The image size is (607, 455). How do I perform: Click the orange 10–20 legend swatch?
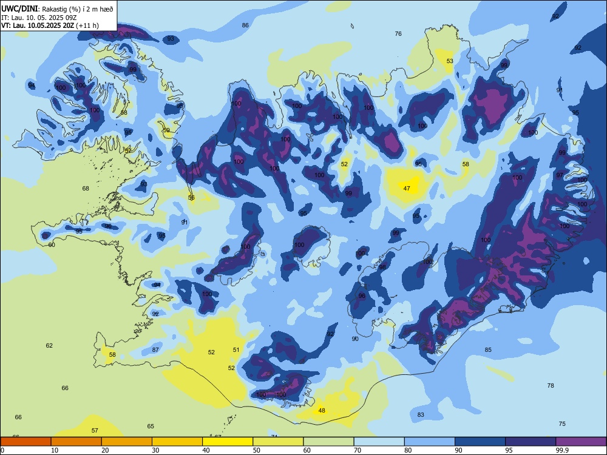(76, 442)
